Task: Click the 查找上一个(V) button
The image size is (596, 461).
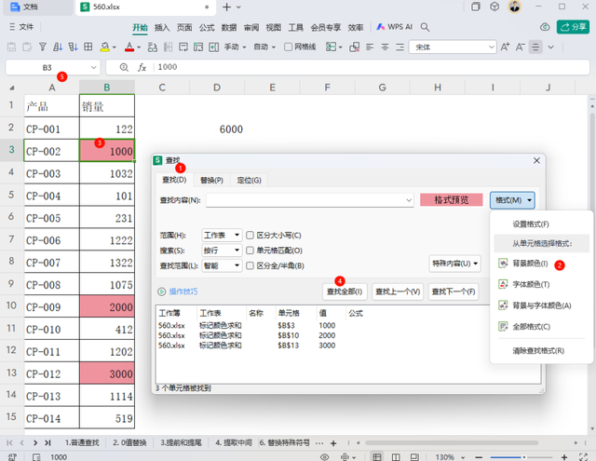Action: 398,292
